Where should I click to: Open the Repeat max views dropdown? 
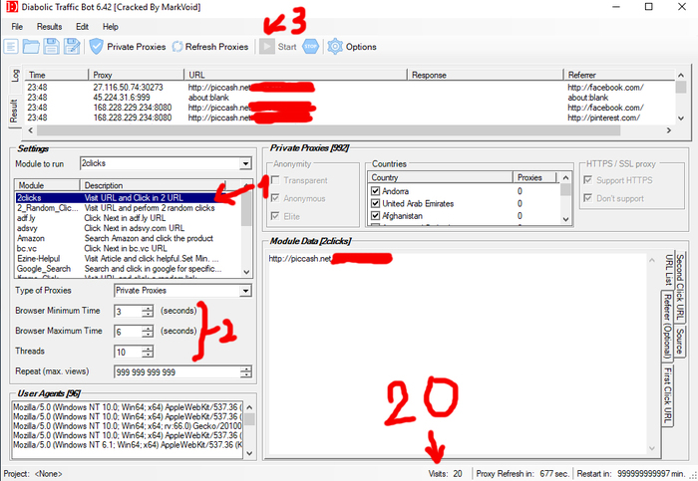(244, 372)
